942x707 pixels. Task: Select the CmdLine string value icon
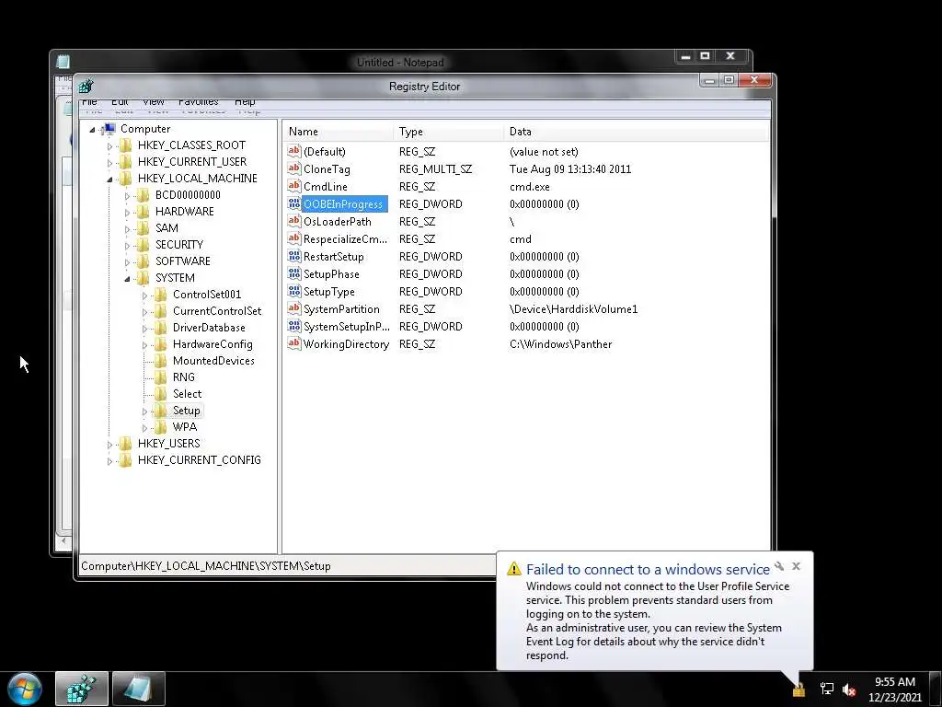[x=293, y=186]
